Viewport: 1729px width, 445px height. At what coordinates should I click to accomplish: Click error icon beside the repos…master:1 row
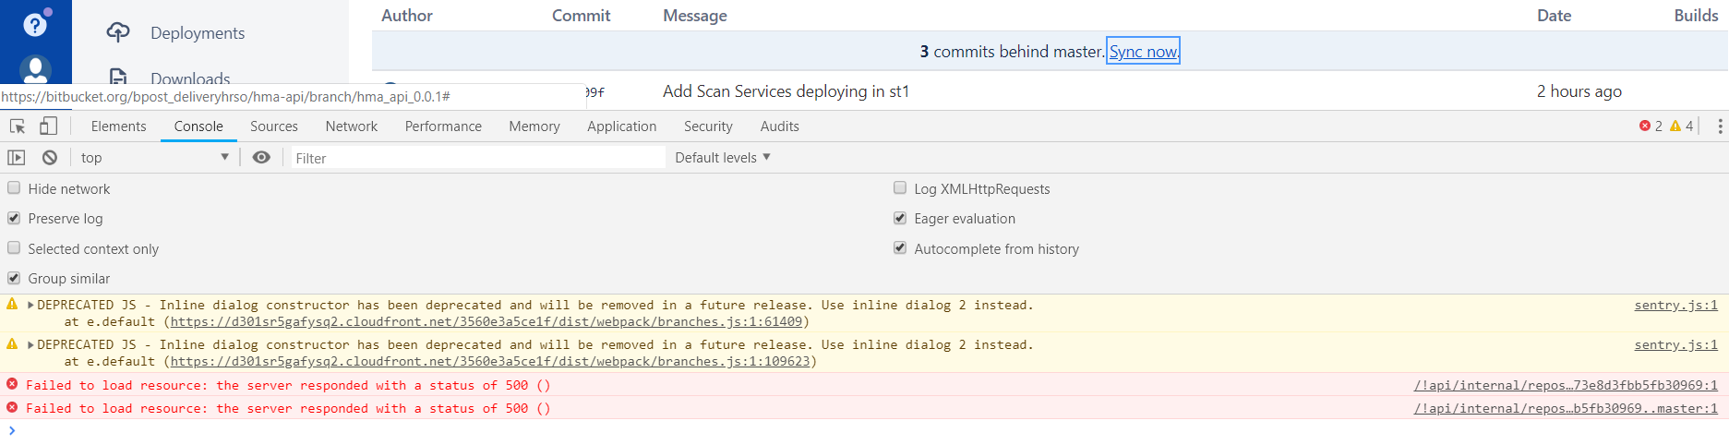[x=12, y=407]
